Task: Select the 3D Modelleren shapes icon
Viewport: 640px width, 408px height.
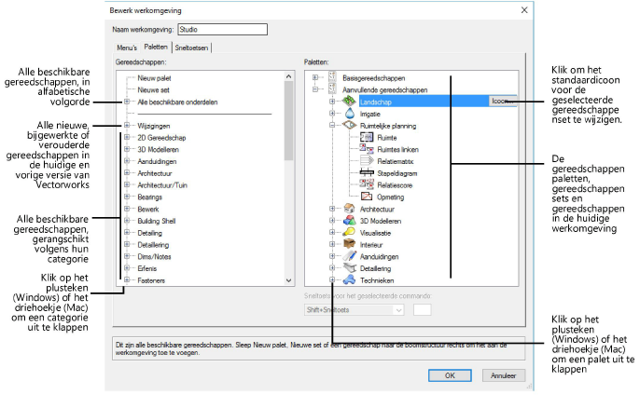Action: [348, 222]
